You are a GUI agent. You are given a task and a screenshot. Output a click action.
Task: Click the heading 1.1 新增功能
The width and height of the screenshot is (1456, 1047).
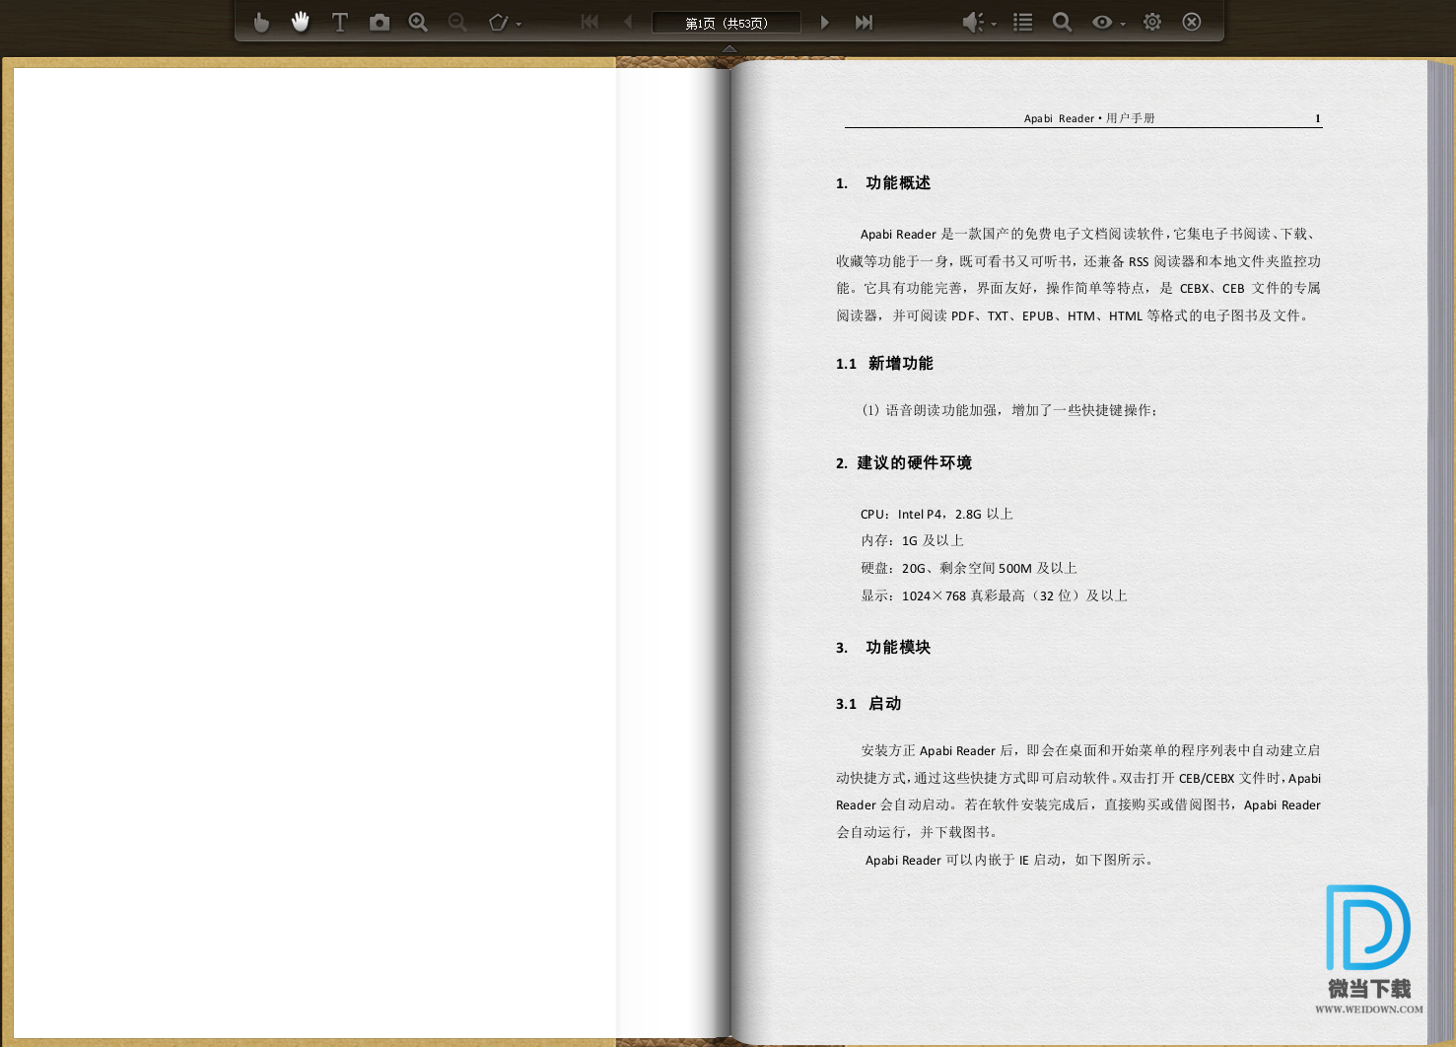pyautogui.click(x=884, y=364)
